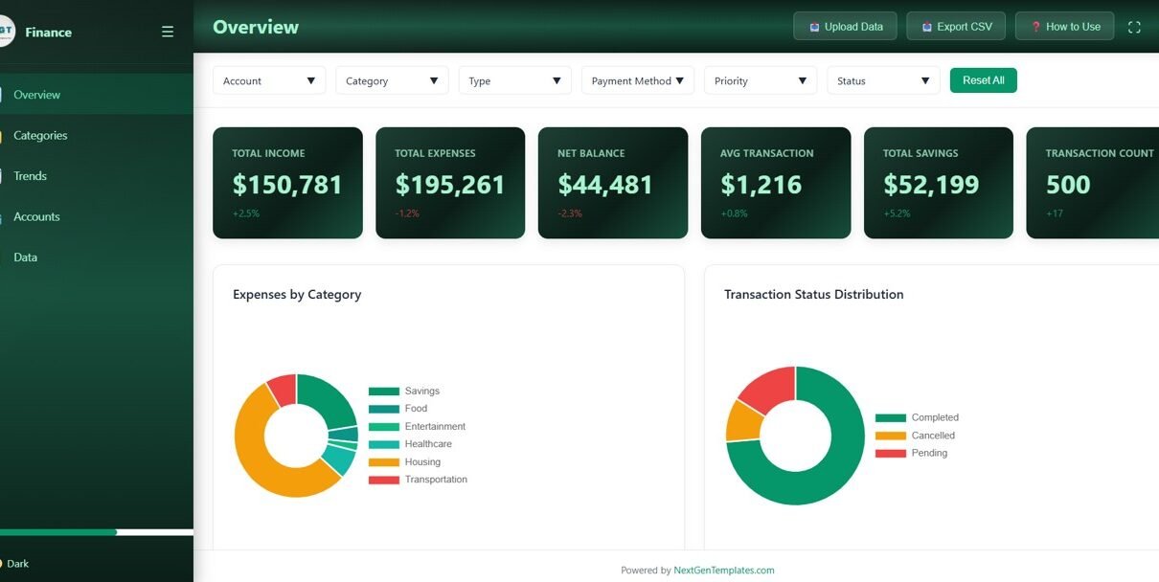Collapse the sidebar with the hamburger icon

point(168,32)
